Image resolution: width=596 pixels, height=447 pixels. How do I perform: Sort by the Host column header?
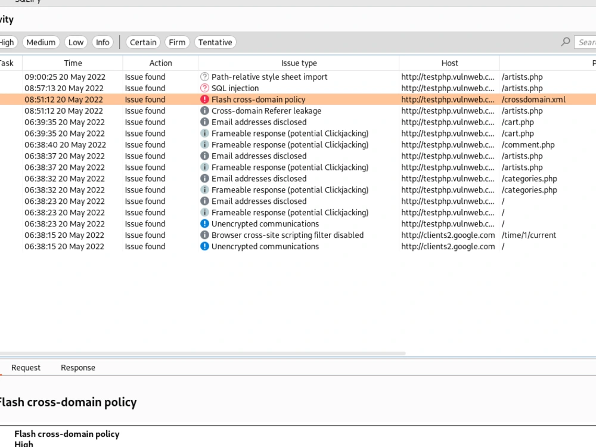pos(449,63)
